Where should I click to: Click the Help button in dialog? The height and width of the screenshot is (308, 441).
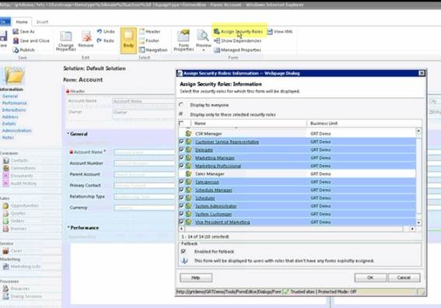[x=196, y=278]
